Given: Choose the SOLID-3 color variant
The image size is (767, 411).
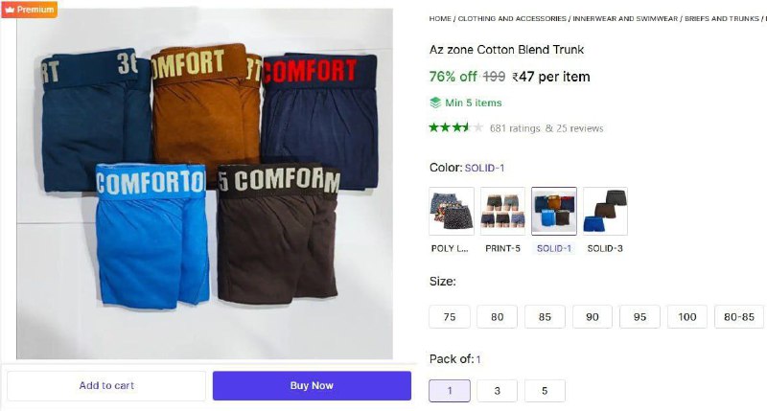Looking at the screenshot, I should (x=605, y=211).
